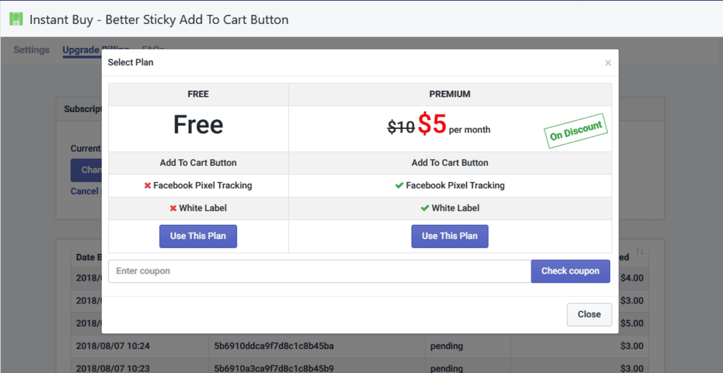Viewport: 723px width, 373px height.
Task: Click the red $5 per month price
Action: coord(454,124)
